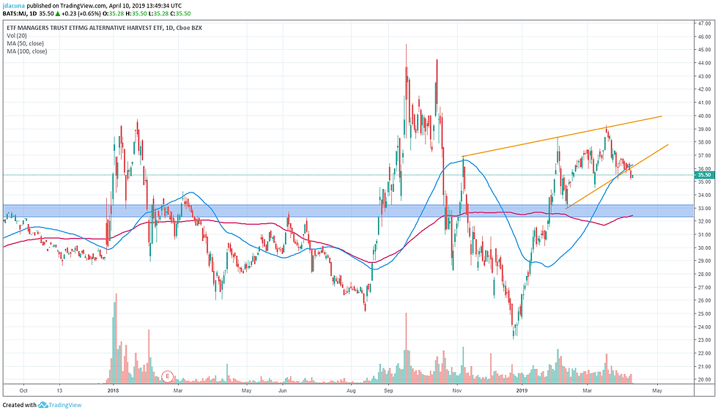Click the chart title 'ETF MANAGERS TRUST ETFMG ALTERNATIVE HARVEST ETF'

click(x=85, y=28)
